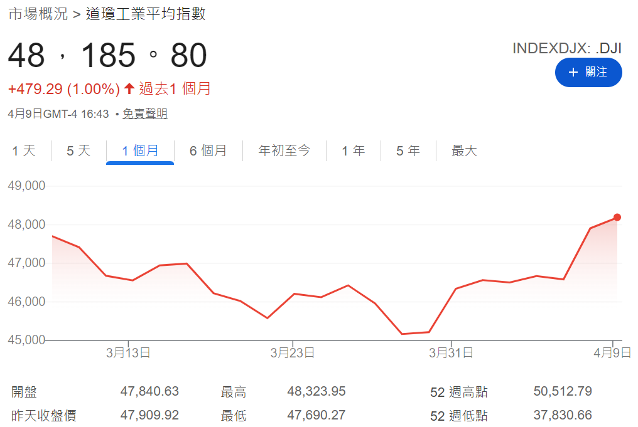Click the 道瓊工業平均指數 breadcrumb title
638x427 pixels.
[x=146, y=13]
